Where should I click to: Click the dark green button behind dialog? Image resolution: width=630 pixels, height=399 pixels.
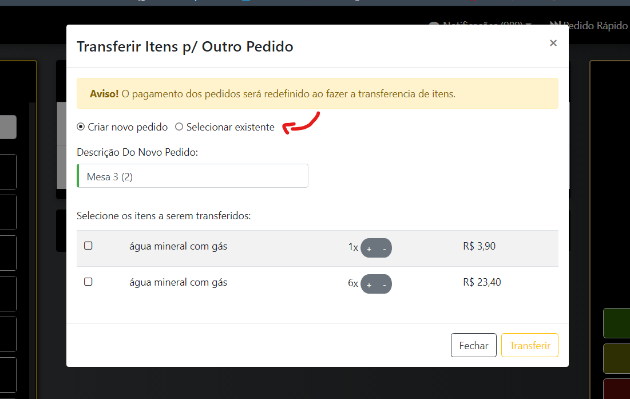click(x=617, y=323)
